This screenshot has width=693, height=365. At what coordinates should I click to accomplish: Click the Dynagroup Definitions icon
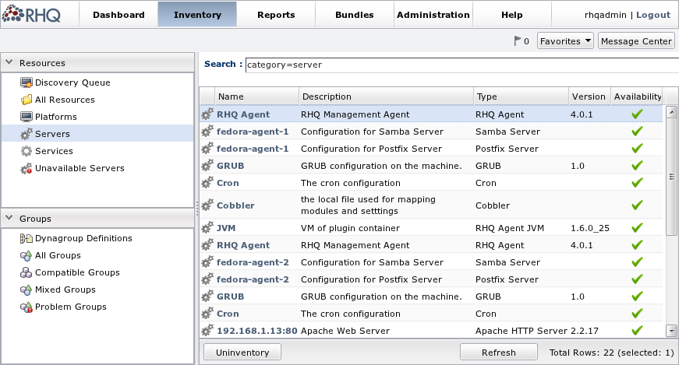pyautogui.click(x=27, y=238)
